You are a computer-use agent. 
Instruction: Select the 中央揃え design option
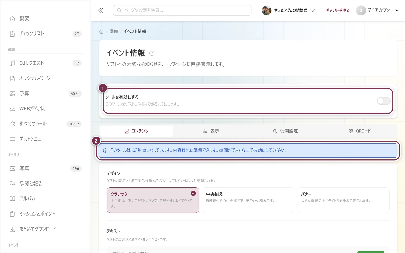coord(248,200)
